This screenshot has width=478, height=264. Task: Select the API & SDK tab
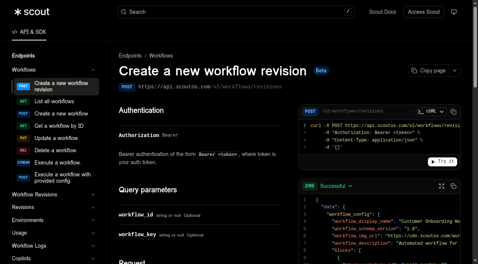[29, 32]
